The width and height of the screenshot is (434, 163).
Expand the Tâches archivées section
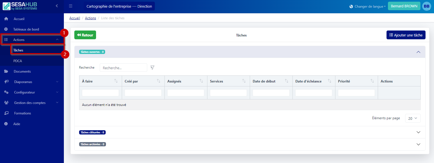click(x=418, y=144)
